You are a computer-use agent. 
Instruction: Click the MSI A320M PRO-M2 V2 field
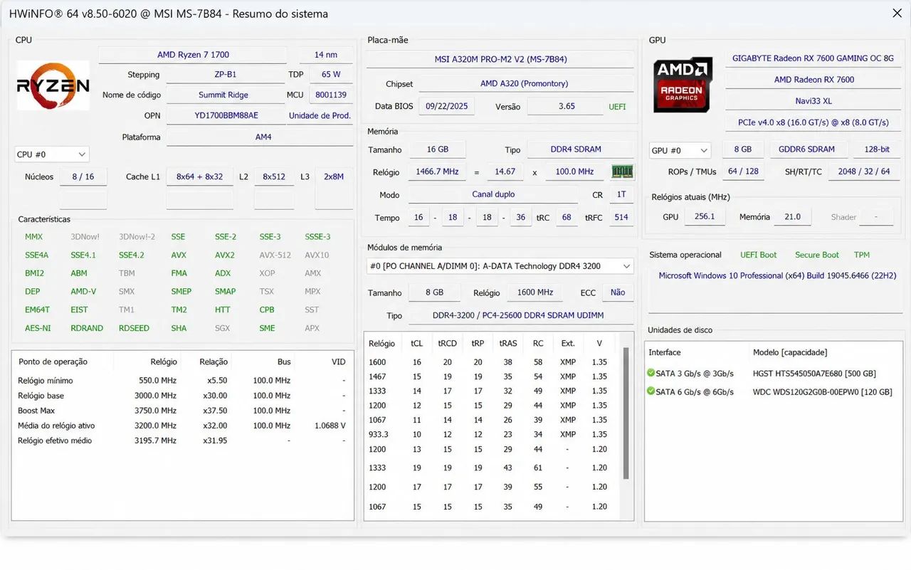[x=500, y=59]
